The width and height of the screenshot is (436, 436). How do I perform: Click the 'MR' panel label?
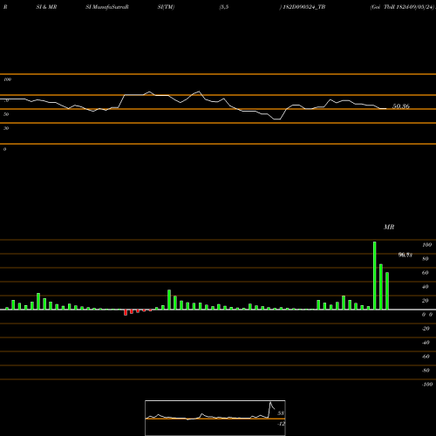(x=389, y=227)
